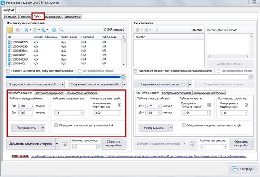This screenshot has height=177, width=260.
Task: Click the magnifier search icon in the user list toolbar
Action: (x=62, y=30)
